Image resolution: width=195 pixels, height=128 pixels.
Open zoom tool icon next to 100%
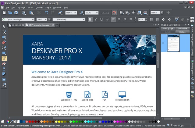(81, 12)
